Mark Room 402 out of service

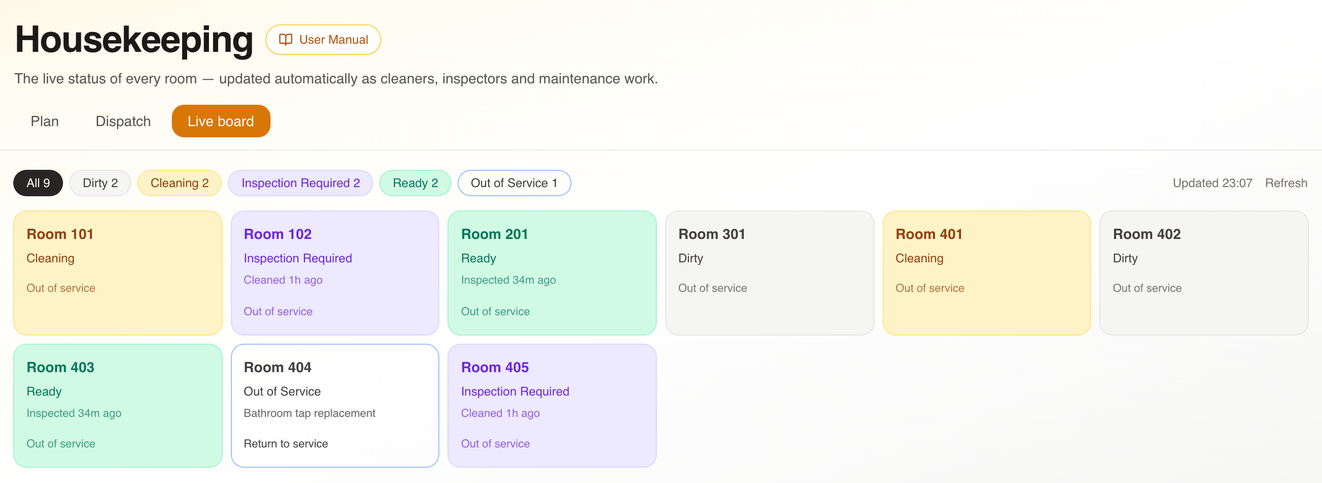tap(1147, 288)
